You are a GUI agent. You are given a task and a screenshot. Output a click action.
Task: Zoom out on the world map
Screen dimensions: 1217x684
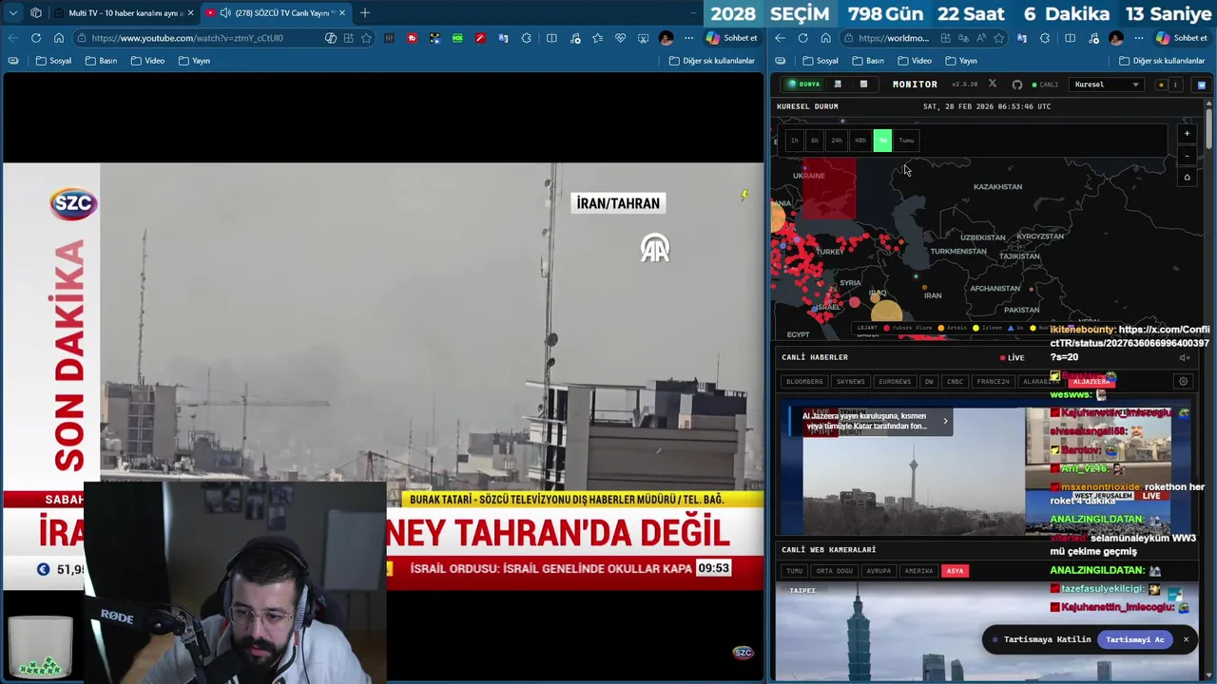coord(1187,156)
